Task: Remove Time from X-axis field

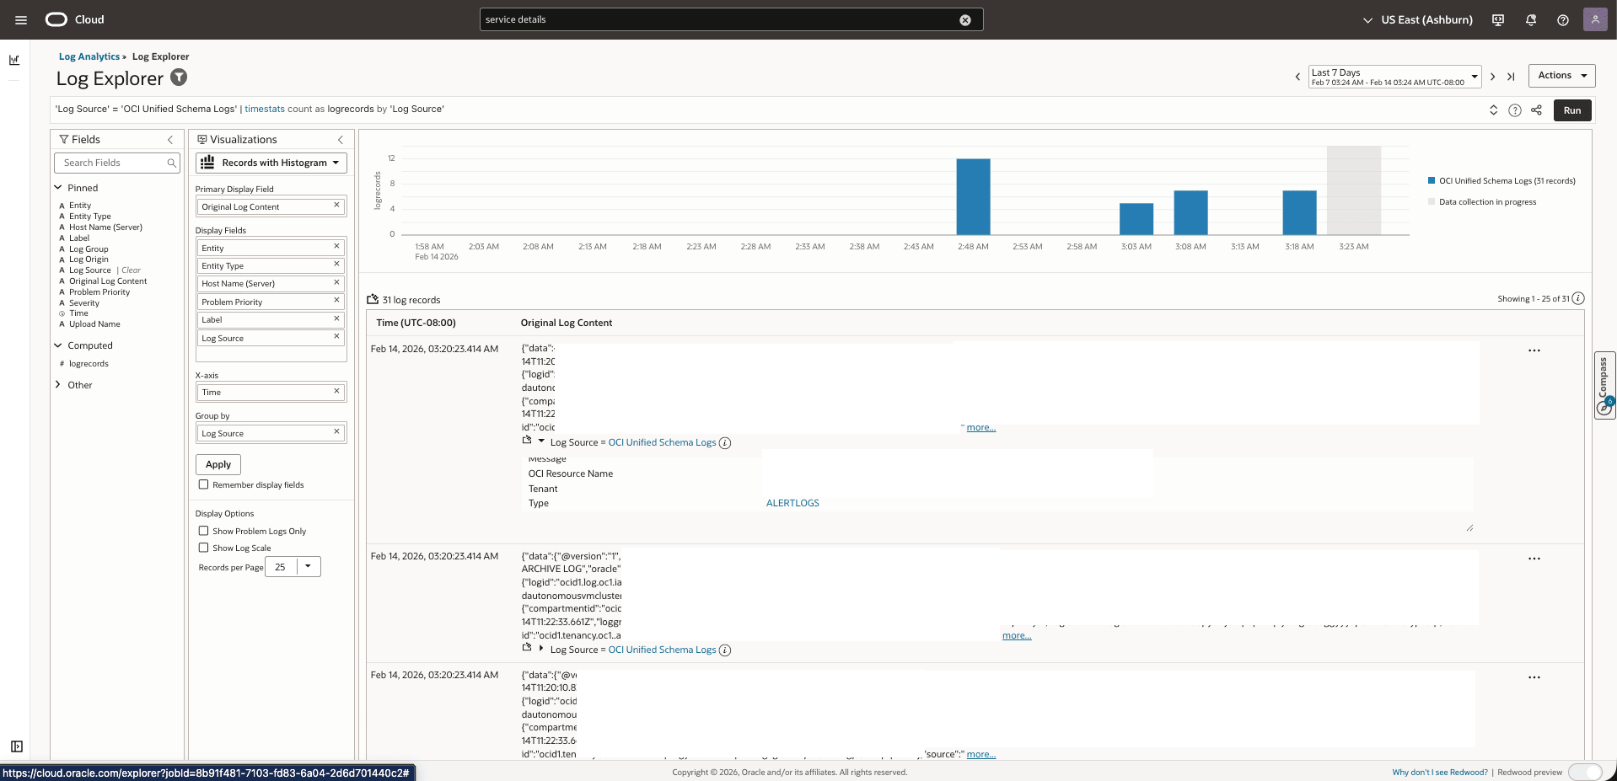Action: tap(336, 391)
